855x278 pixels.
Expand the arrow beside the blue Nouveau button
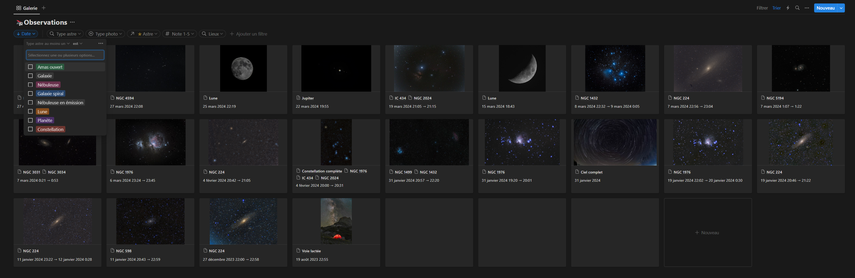tap(841, 8)
